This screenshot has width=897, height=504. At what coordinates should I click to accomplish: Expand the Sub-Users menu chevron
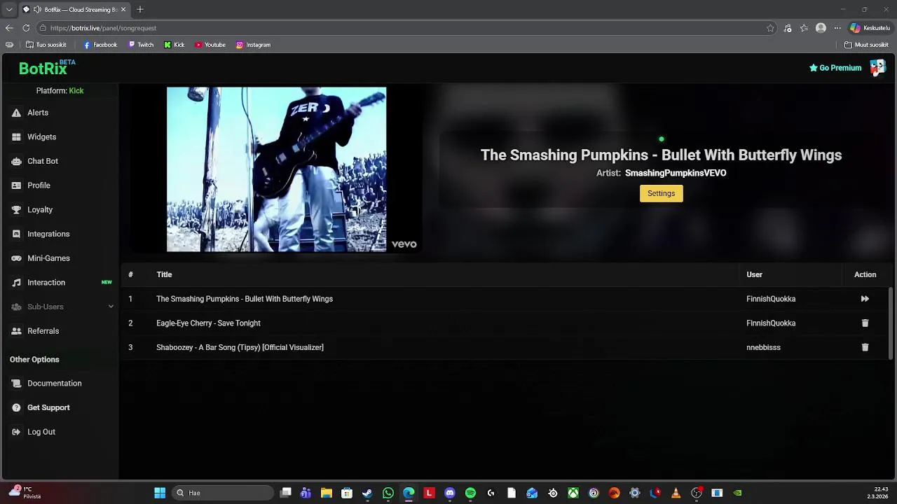coord(111,307)
